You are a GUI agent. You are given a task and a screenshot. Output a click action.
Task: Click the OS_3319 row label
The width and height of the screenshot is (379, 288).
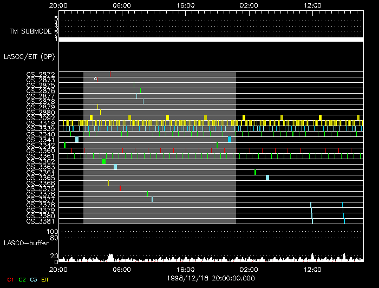click(41, 123)
